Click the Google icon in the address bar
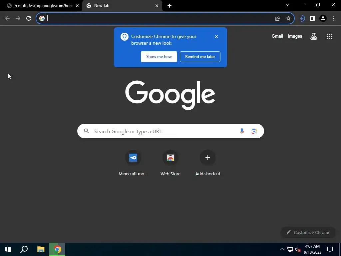 point(42,18)
